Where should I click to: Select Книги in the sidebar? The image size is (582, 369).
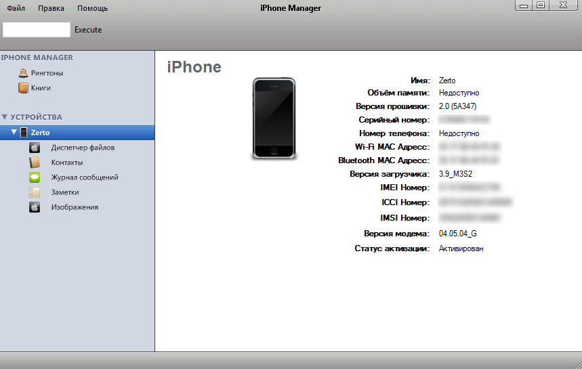[41, 88]
